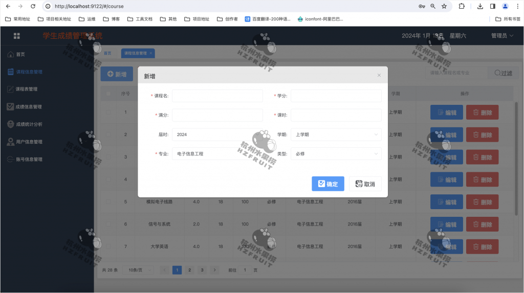Click the 过滤 search magnifier icon

pos(497,73)
